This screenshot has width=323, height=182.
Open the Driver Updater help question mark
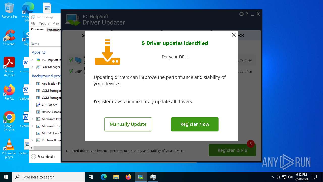(247, 14)
